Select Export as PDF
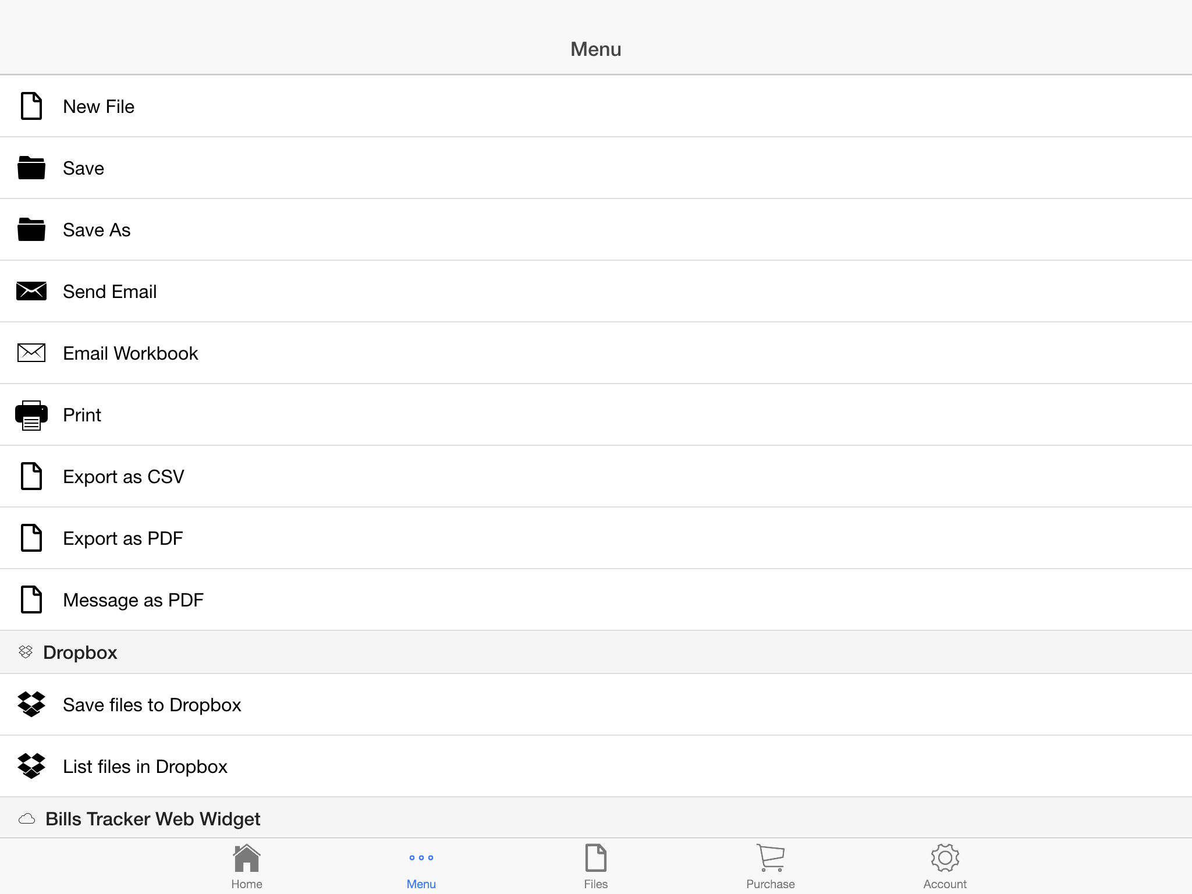 [596, 538]
